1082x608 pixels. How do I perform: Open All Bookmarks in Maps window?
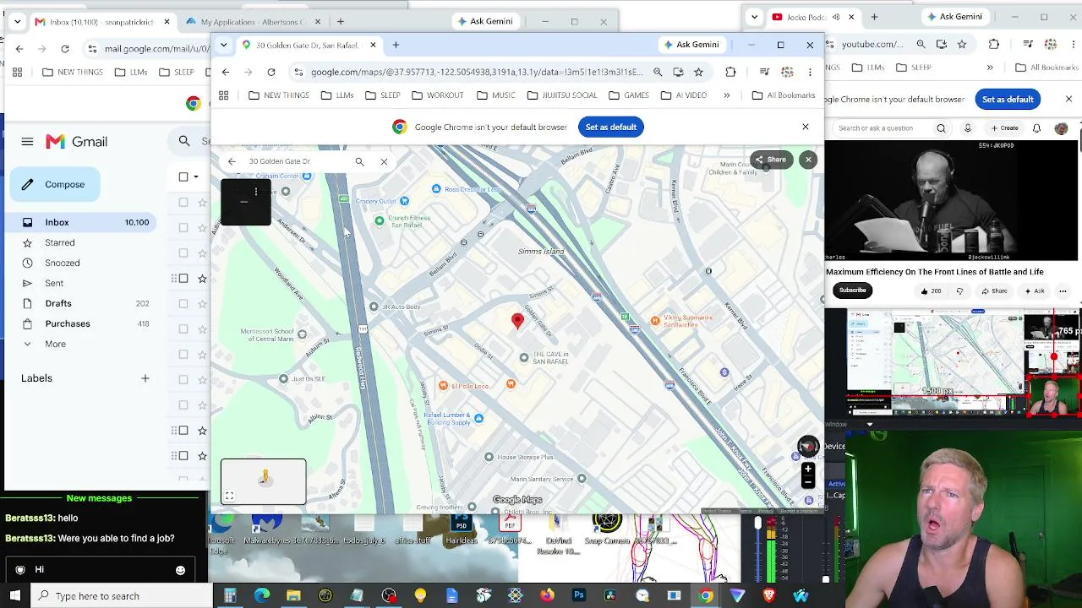pos(784,95)
